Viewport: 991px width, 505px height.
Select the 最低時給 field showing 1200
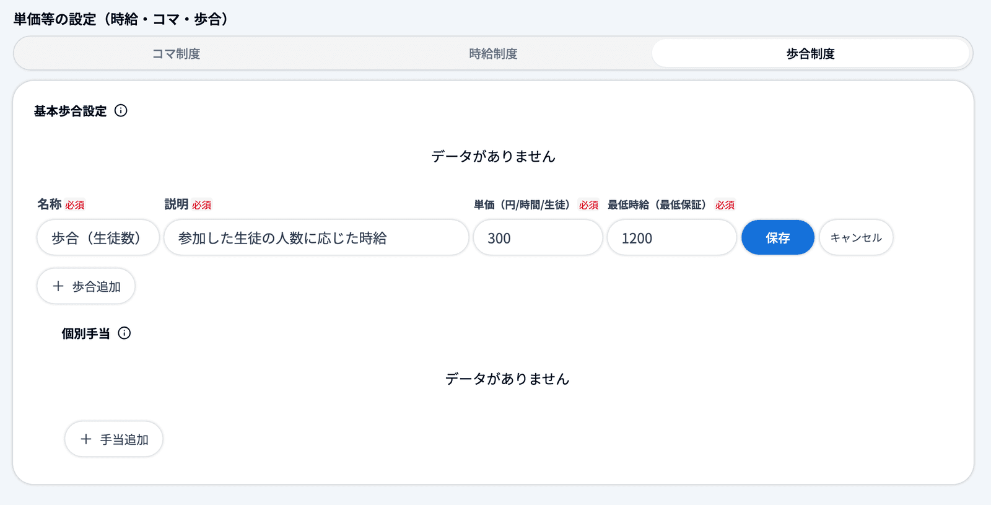click(x=671, y=237)
